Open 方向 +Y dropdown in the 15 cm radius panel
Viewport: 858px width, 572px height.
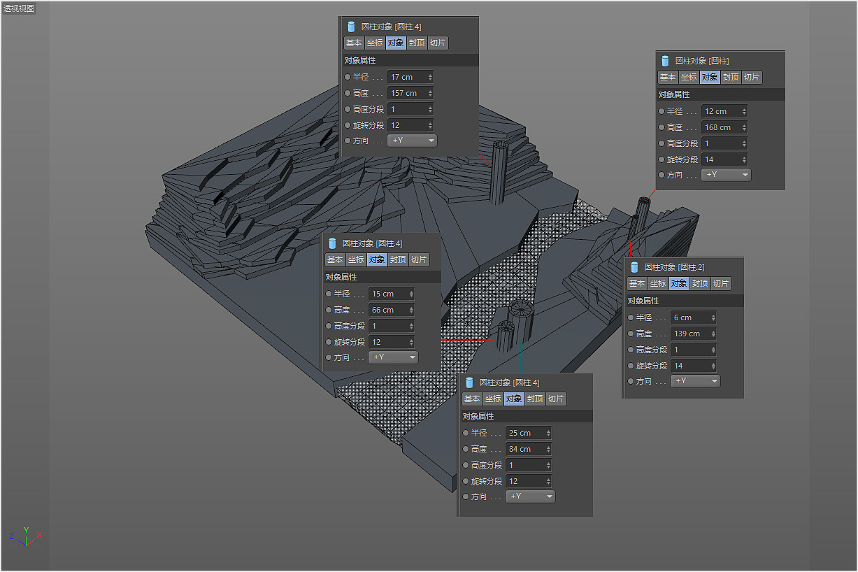393,357
